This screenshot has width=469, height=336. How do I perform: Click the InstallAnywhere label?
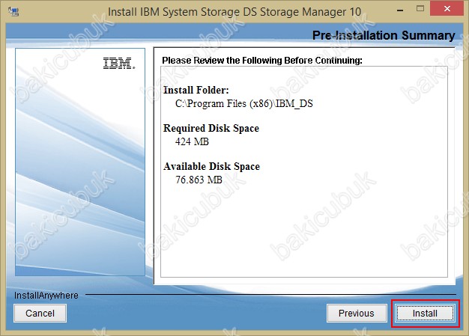click(46, 296)
